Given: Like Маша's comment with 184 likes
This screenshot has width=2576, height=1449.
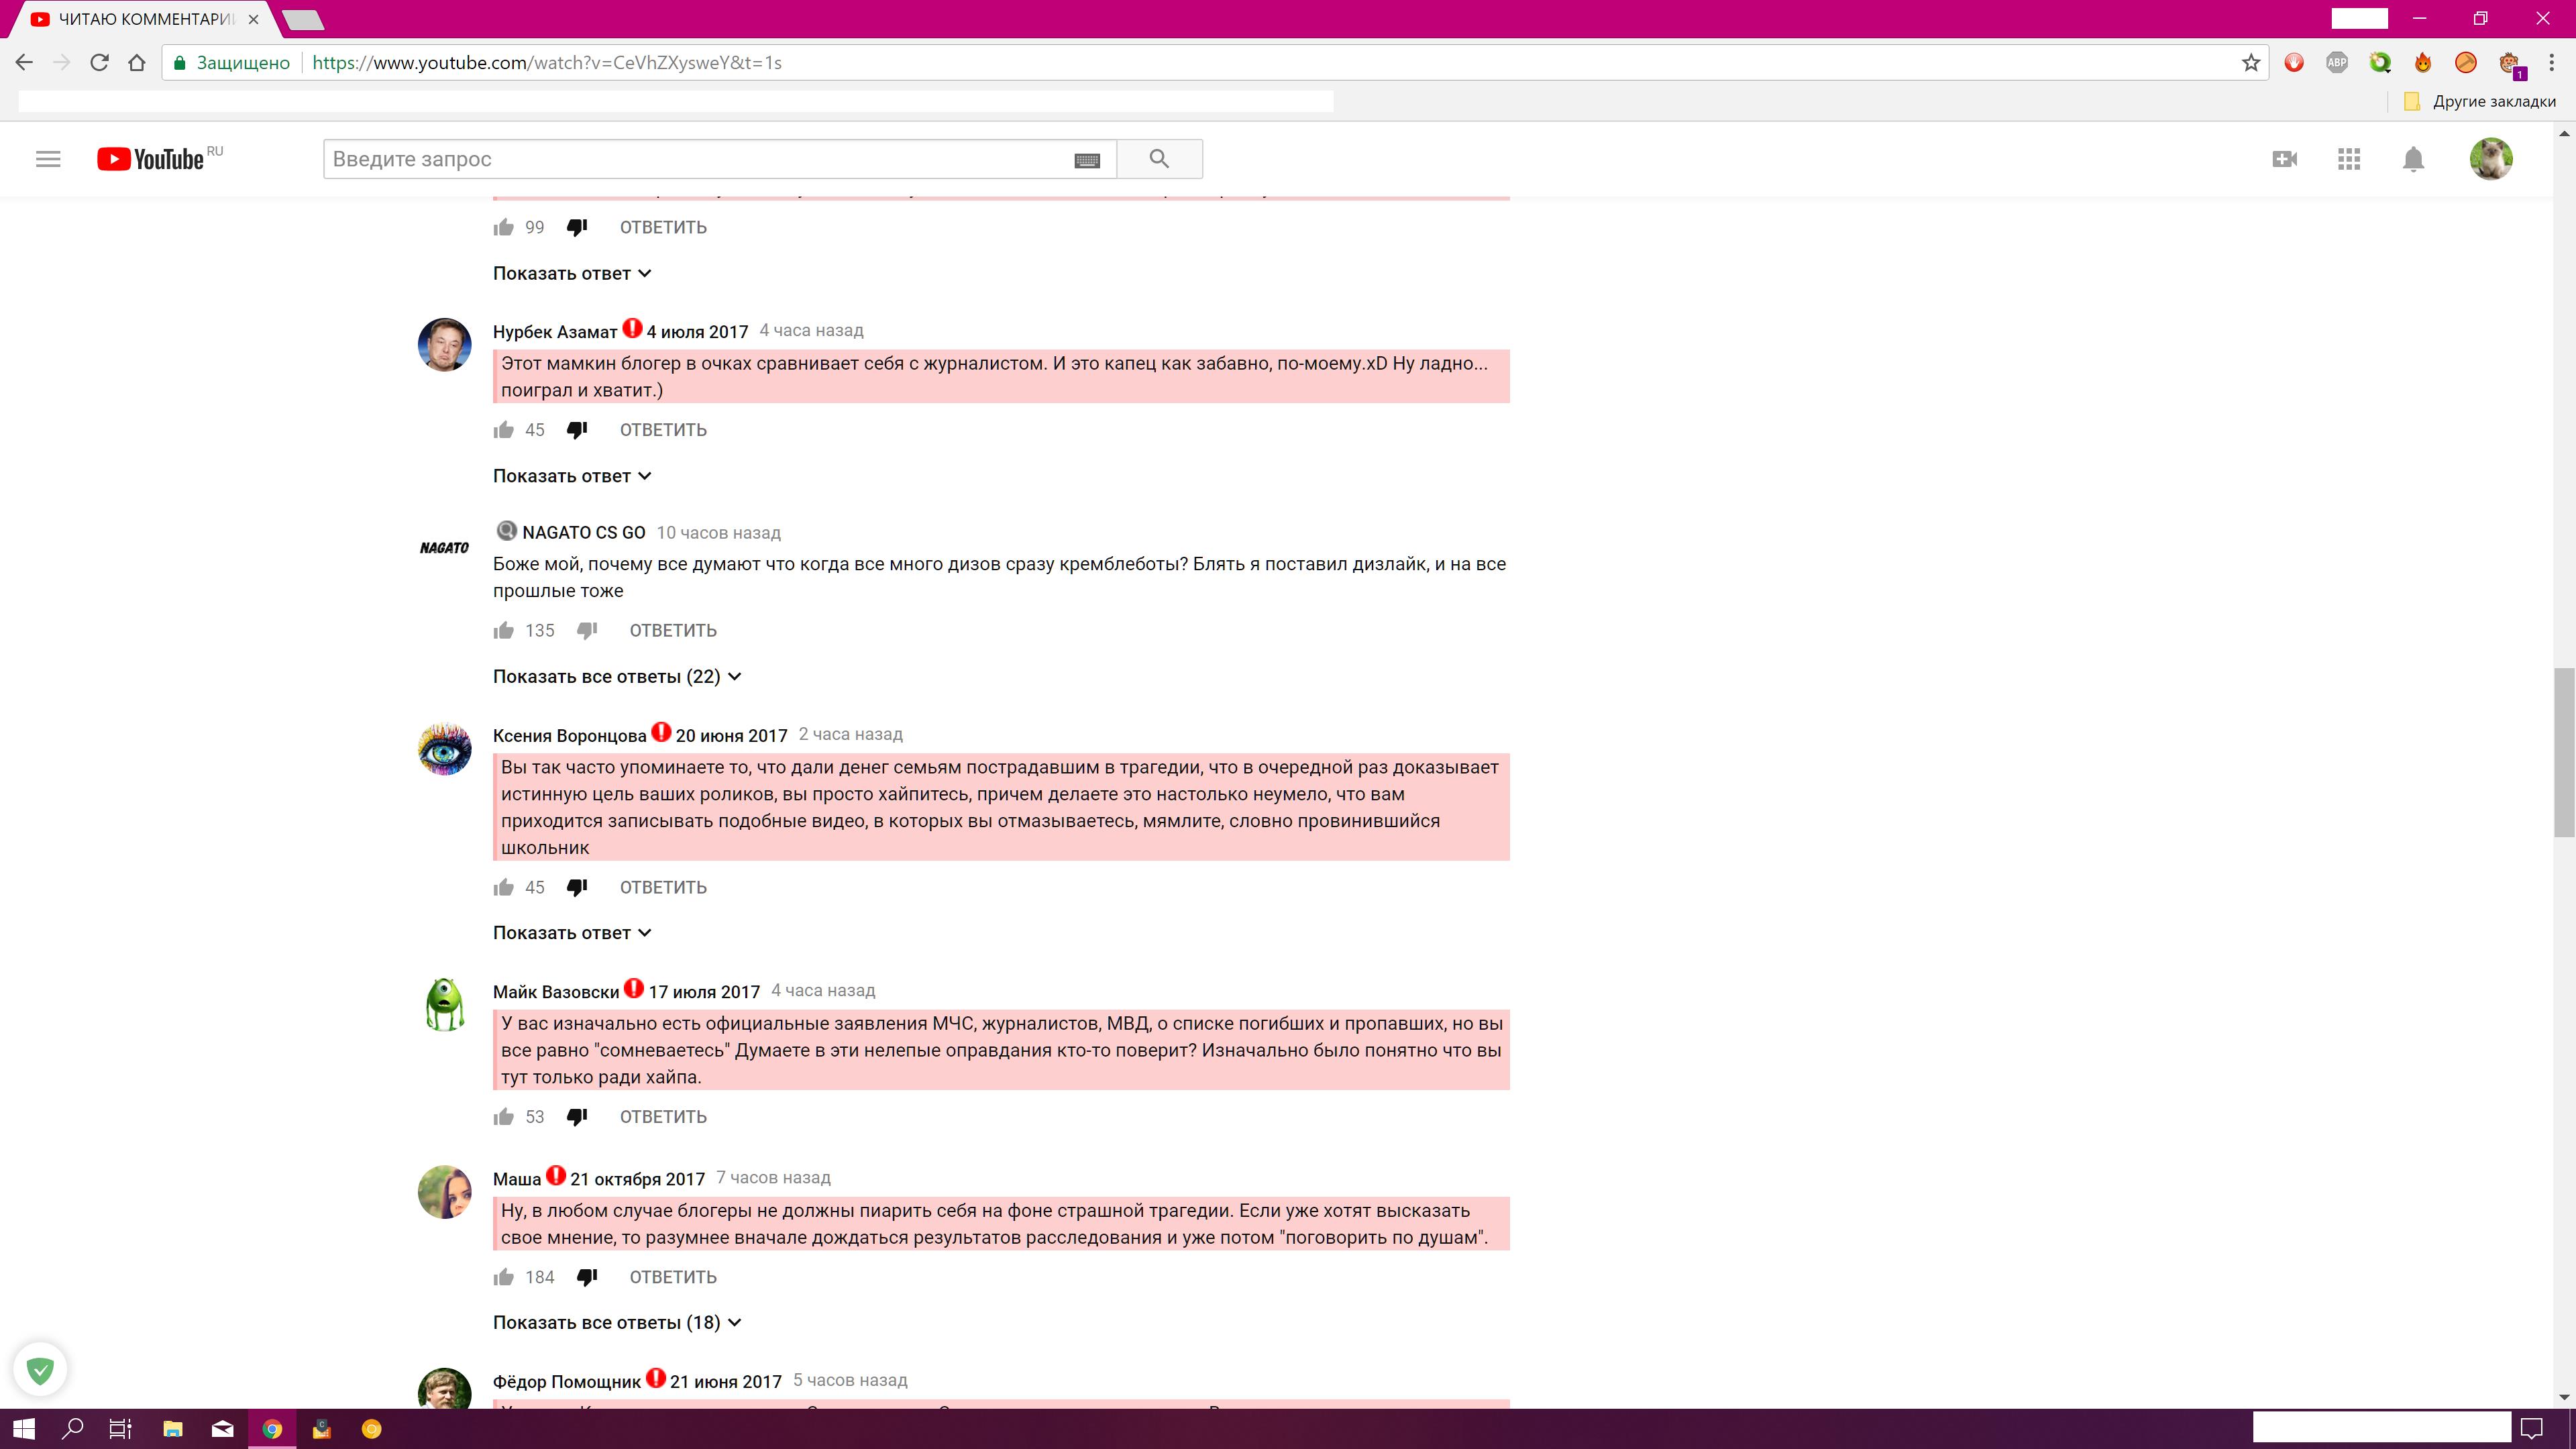Looking at the screenshot, I should [x=504, y=1277].
